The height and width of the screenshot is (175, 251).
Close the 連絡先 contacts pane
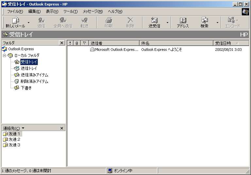[62, 128]
